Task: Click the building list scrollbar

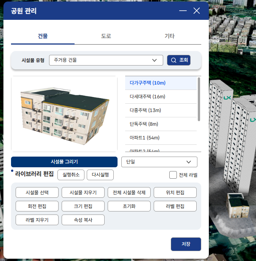Action: [x=199, y=99]
